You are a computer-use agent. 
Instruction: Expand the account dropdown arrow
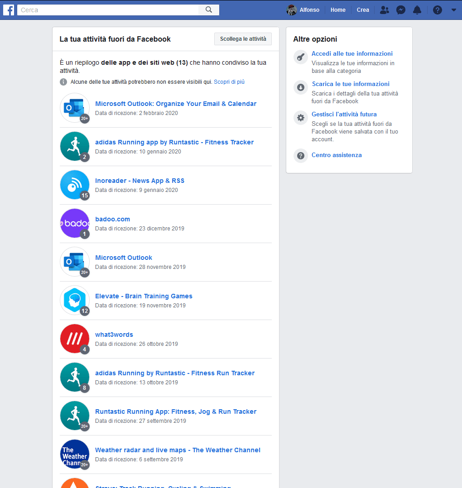(453, 10)
